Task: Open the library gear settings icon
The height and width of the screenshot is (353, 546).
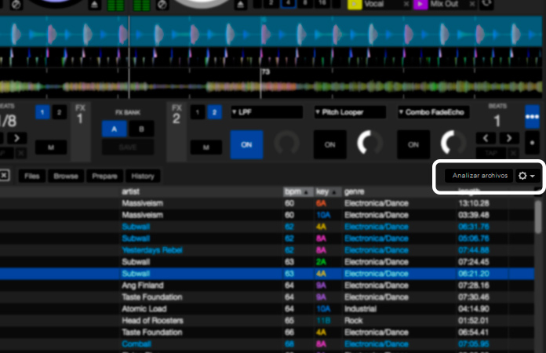Action: click(522, 176)
